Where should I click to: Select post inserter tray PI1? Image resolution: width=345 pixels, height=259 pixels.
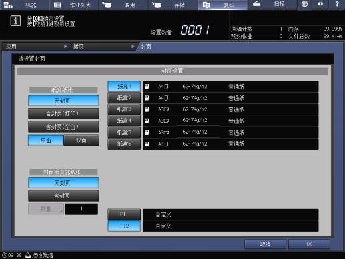click(124, 214)
